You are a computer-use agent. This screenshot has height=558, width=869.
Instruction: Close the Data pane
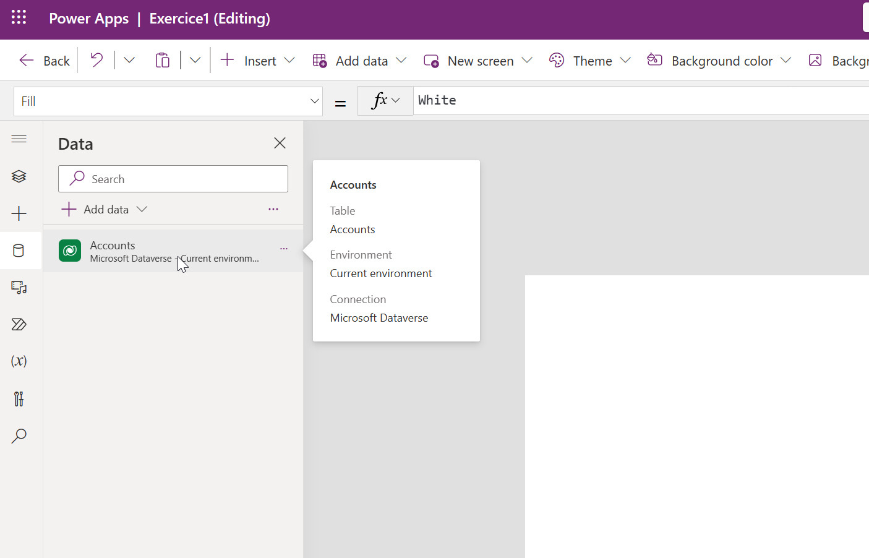click(x=280, y=143)
